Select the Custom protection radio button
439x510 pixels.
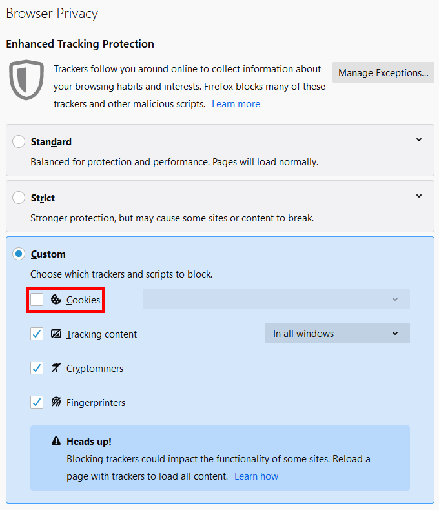coord(19,254)
